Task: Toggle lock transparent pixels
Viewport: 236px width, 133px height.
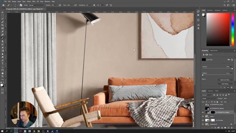Action: [206, 102]
